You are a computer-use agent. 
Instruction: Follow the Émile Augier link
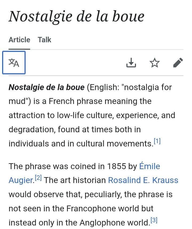(149, 166)
